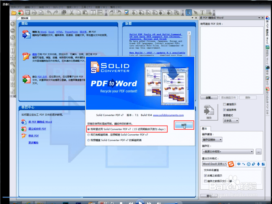
Task: Switch to the 開始頁 tab
Action: 24,18
